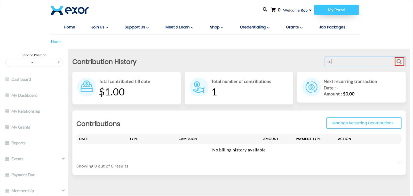The height and width of the screenshot is (196, 413).
Task: Expand the Events sidebar section
Action: (63, 159)
